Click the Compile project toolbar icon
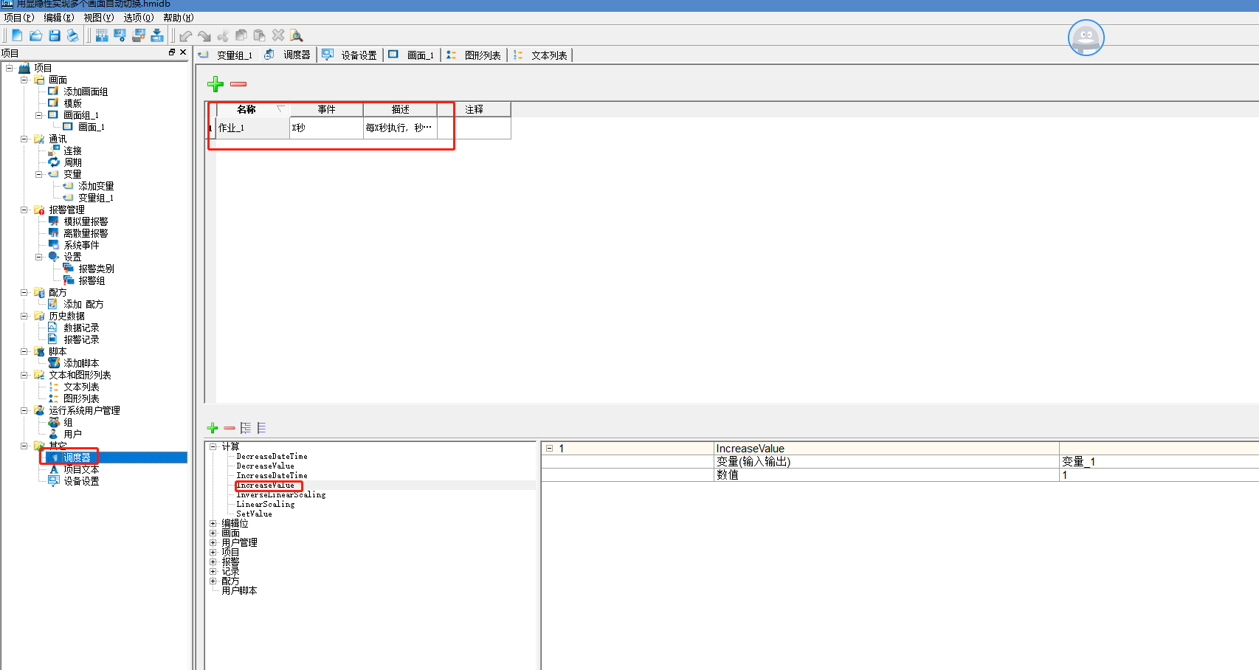The image size is (1259, 670). pyautogui.click(x=102, y=35)
